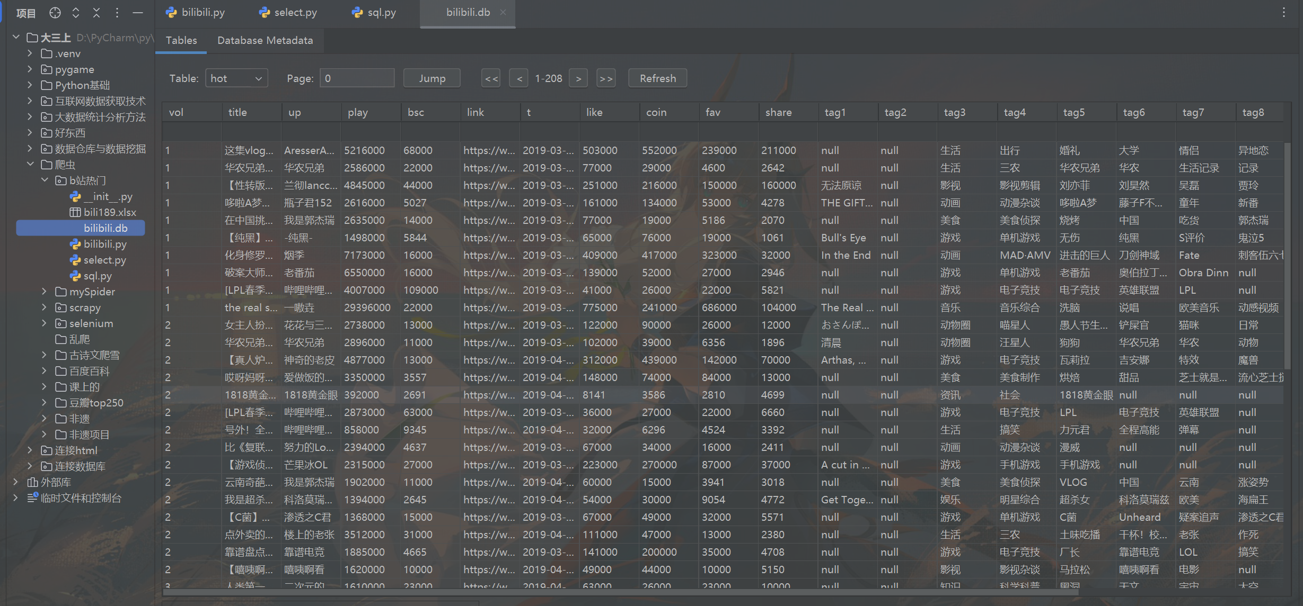The width and height of the screenshot is (1303, 606).
Task: Open editor tabs more options menu
Action: [x=1283, y=12]
